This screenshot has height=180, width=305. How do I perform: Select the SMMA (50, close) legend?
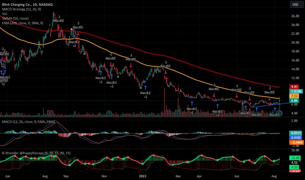(15, 18)
